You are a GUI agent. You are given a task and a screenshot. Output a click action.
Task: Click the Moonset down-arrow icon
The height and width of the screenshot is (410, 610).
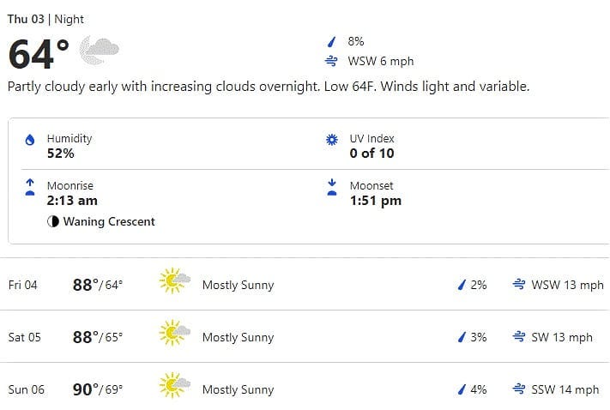tap(332, 187)
